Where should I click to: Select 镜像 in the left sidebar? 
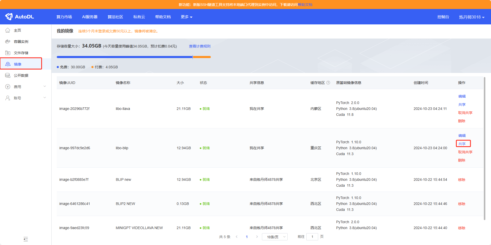pos(18,64)
